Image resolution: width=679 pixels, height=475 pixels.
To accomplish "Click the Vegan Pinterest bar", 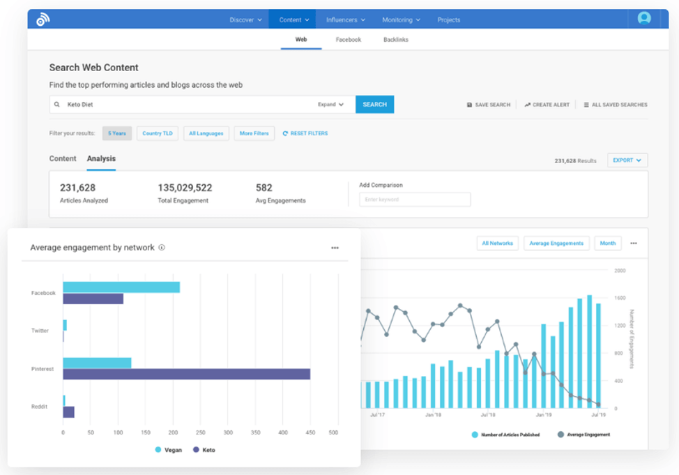I will [x=97, y=363].
